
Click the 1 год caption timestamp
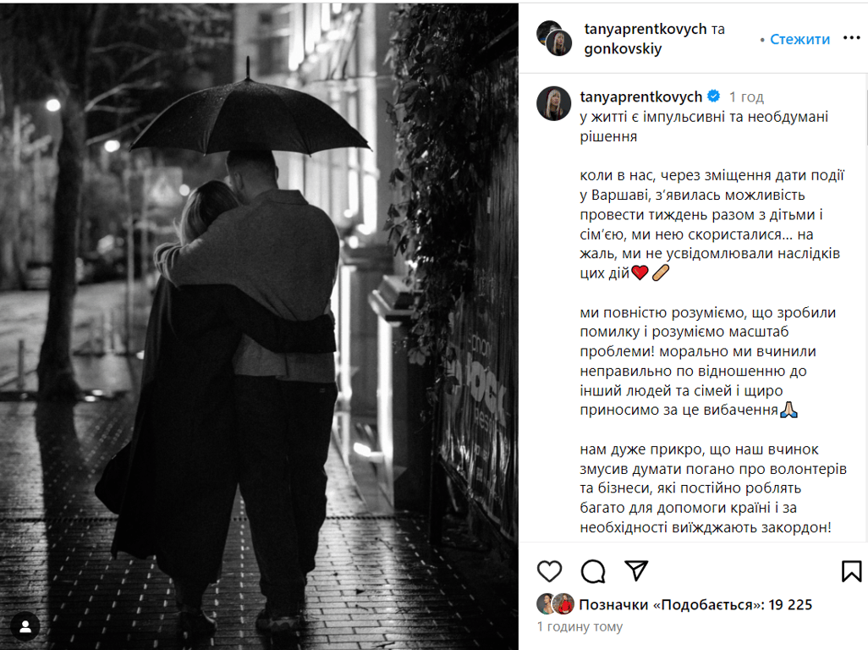[x=746, y=96]
